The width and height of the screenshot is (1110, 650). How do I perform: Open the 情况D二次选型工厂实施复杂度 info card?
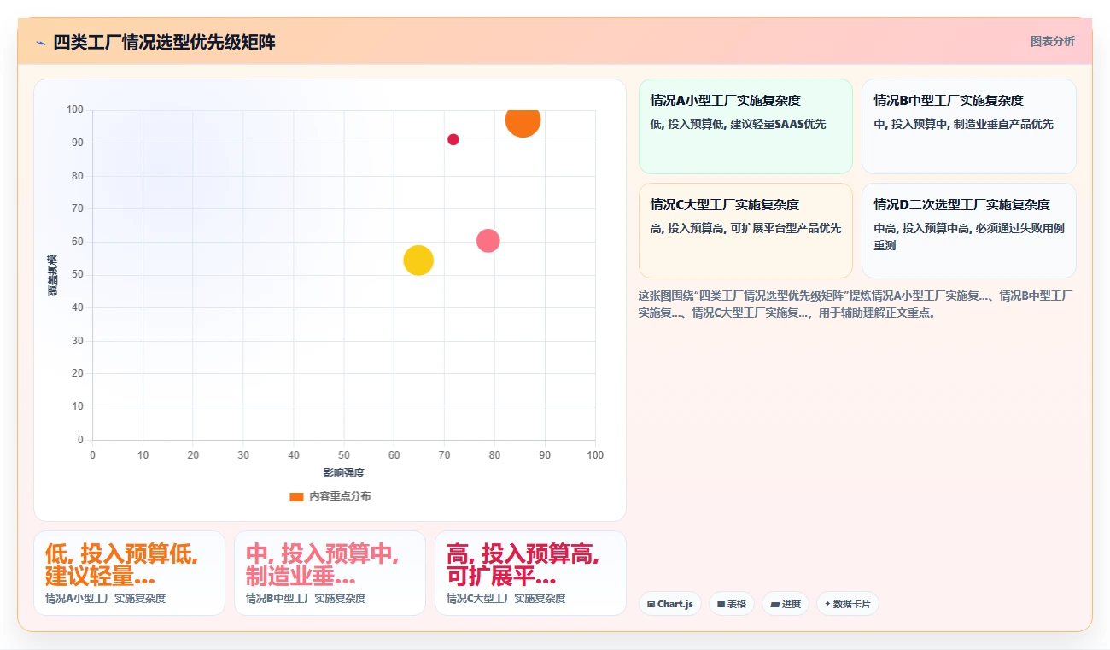click(x=969, y=231)
